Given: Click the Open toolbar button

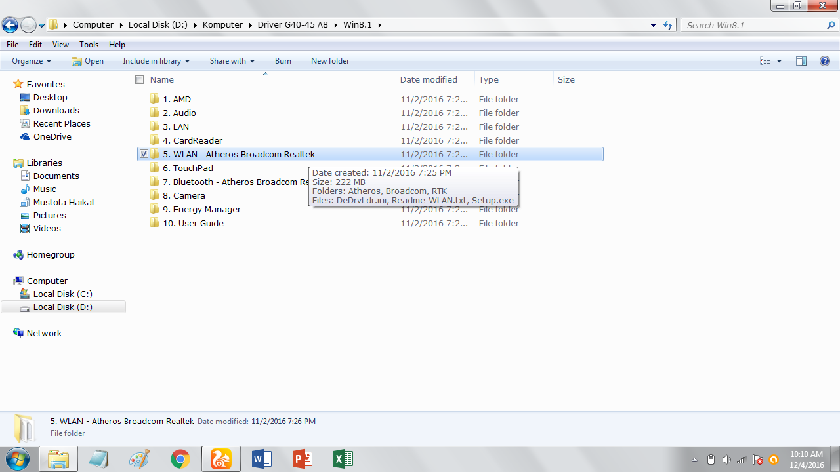Looking at the screenshot, I should pos(87,61).
